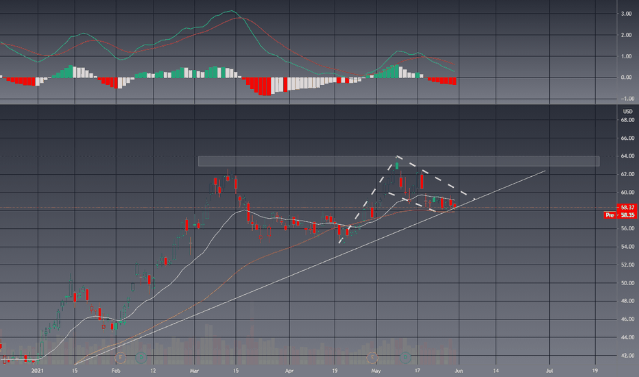The width and height of the screenshot is (639, 377).
Task: Click the 46.00 price axis label
Action: pos(627,319)
